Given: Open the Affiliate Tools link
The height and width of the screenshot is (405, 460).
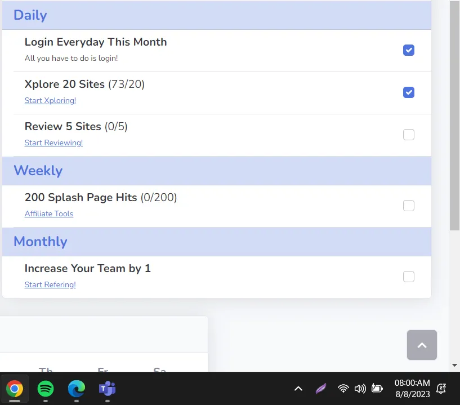Looking at the screenshot, I should point(49,213).
